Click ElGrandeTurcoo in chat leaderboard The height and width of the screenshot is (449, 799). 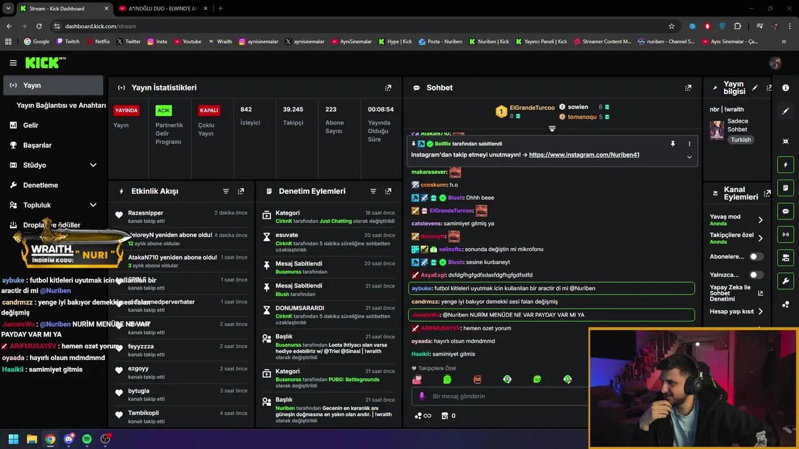click(532, 107)
